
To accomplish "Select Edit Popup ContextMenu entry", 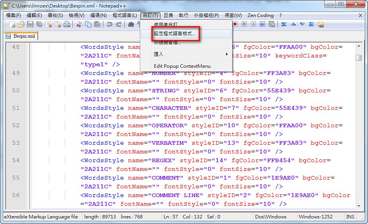I will pos(186,66).
